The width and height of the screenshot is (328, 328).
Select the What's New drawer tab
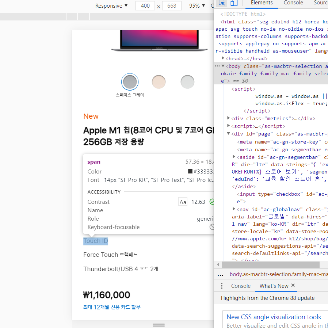274,286
